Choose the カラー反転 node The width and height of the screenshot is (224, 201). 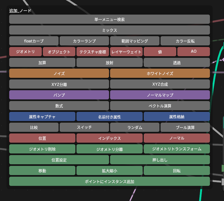185,41
